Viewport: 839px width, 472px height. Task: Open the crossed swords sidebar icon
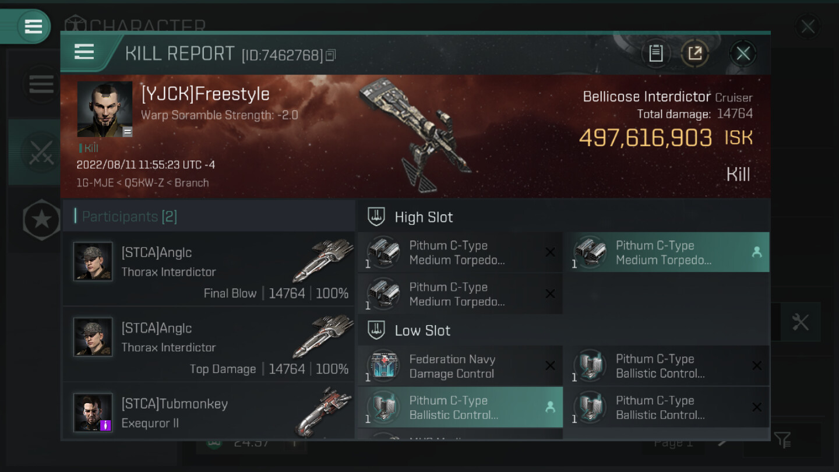(41, 153)
